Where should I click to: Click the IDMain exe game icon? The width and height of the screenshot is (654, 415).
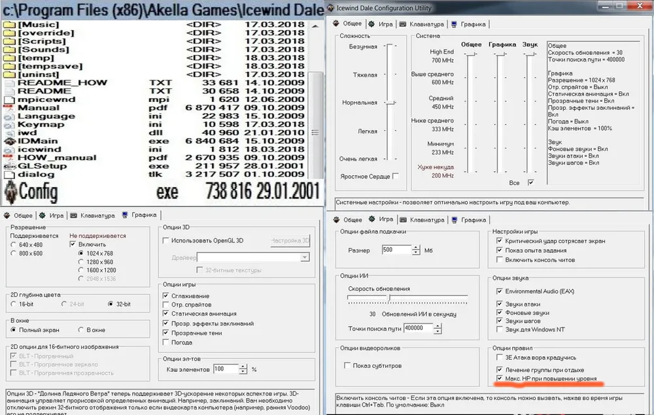(x=9, y=141)
